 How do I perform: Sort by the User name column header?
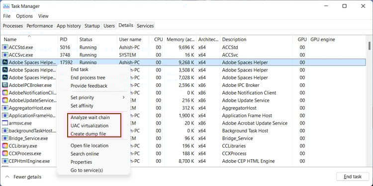133,39
